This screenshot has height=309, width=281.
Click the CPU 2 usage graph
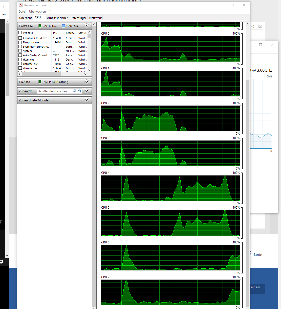(x=170, y=118)
